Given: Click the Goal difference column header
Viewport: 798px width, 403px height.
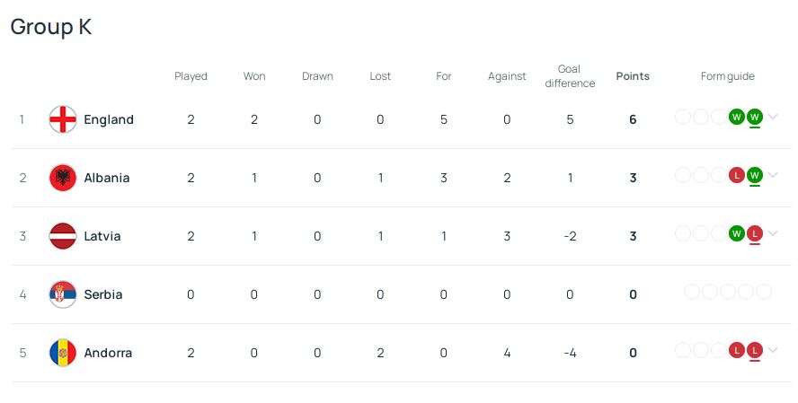Looking at the screenshot, I should (x=570, y=76).
